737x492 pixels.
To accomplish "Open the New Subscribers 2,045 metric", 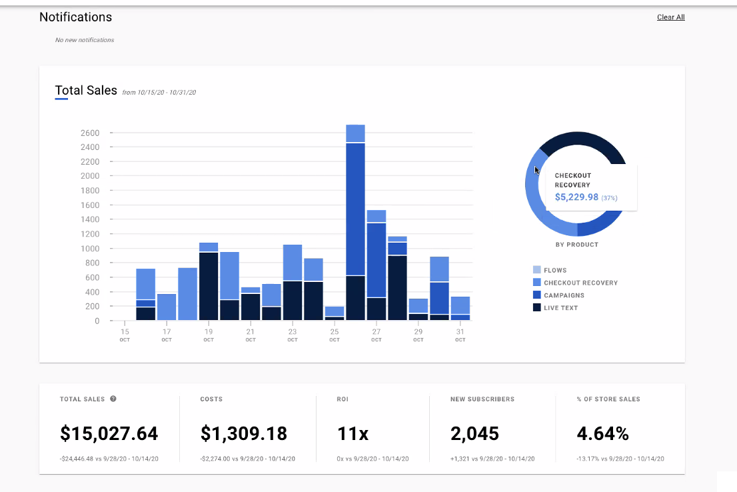I will coord(474,434).
